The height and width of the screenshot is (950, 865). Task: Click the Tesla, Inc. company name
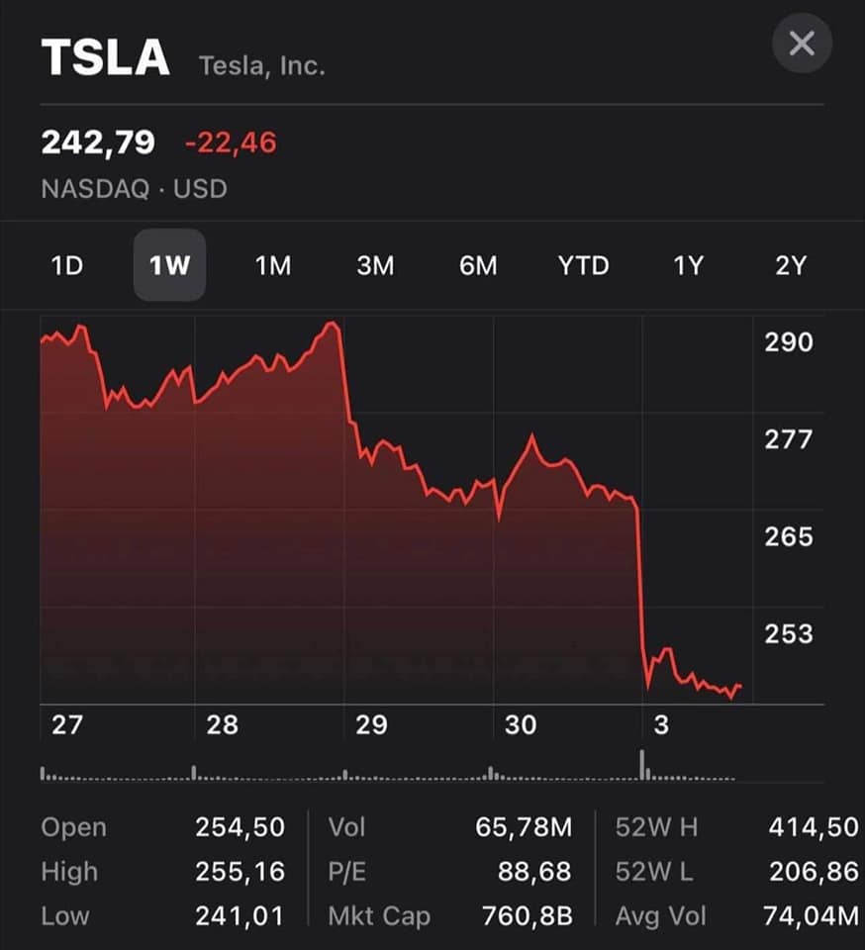(x=261, y=66)
